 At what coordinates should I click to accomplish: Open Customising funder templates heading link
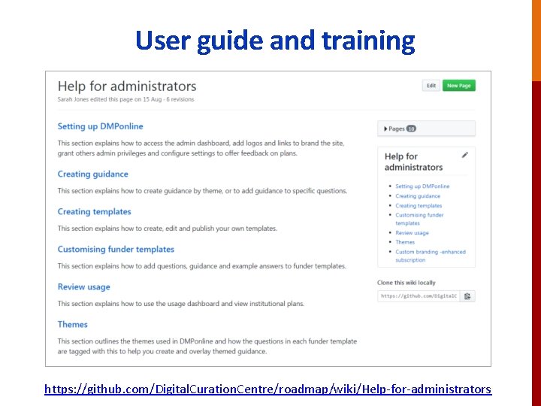click(x=116, y=250)
